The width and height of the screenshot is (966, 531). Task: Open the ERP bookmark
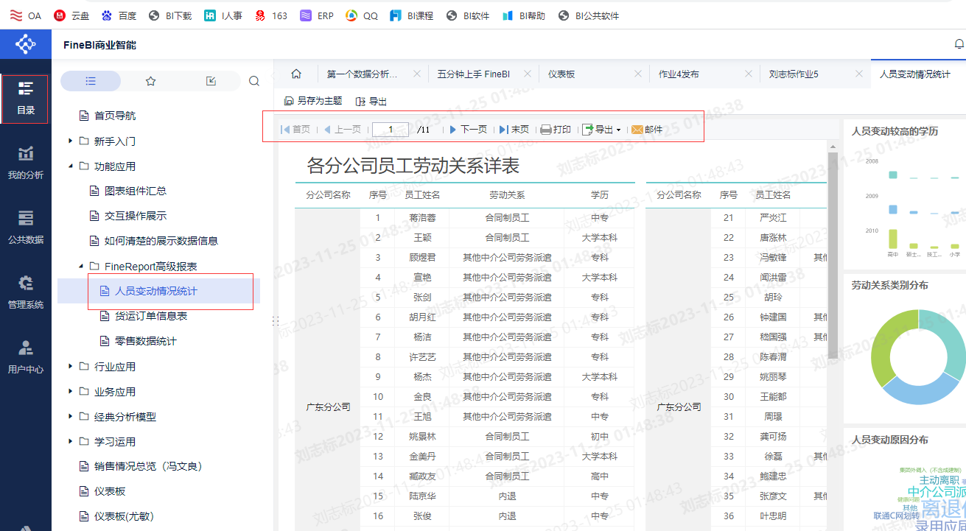317,15
